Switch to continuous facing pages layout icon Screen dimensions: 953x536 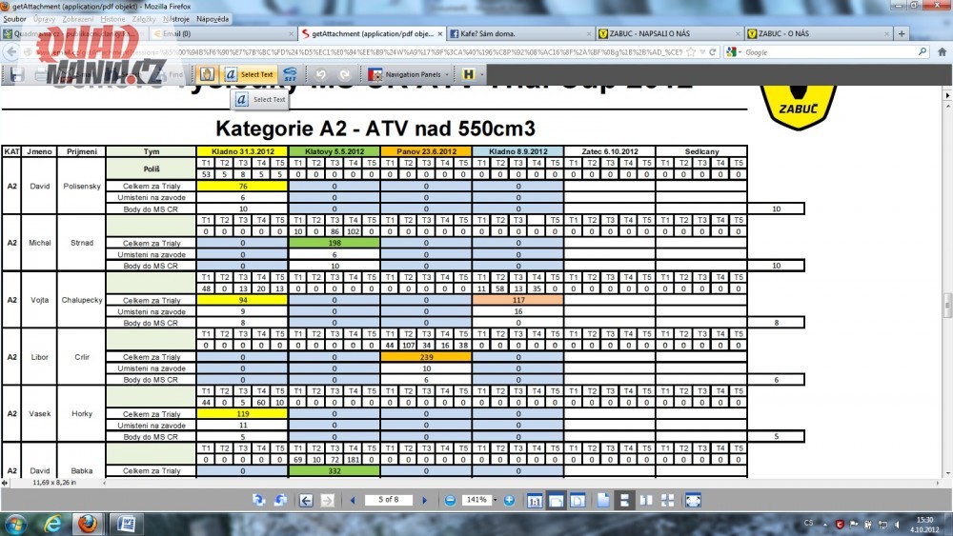point(667,500)
